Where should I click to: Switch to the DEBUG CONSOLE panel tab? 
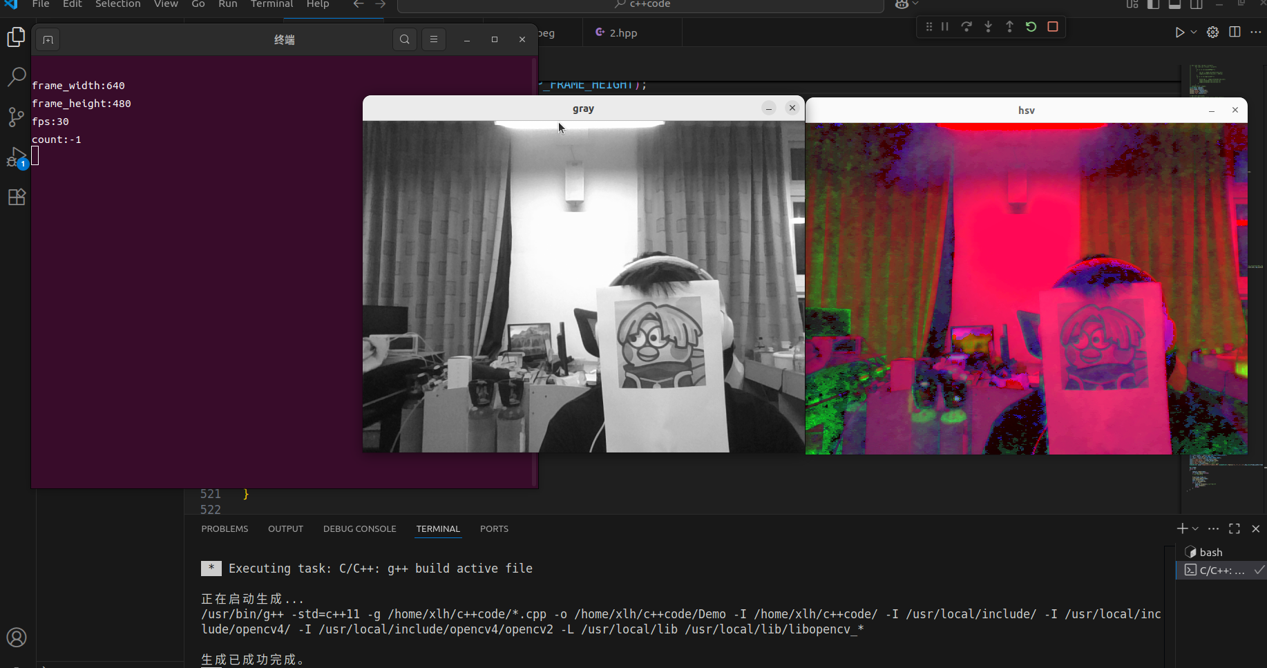click(x=359, y=528)
